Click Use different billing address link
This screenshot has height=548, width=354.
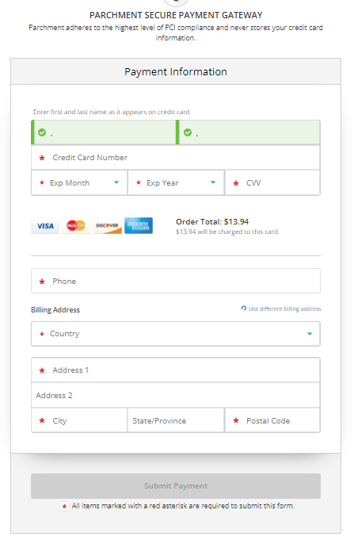tap(284, 309)
